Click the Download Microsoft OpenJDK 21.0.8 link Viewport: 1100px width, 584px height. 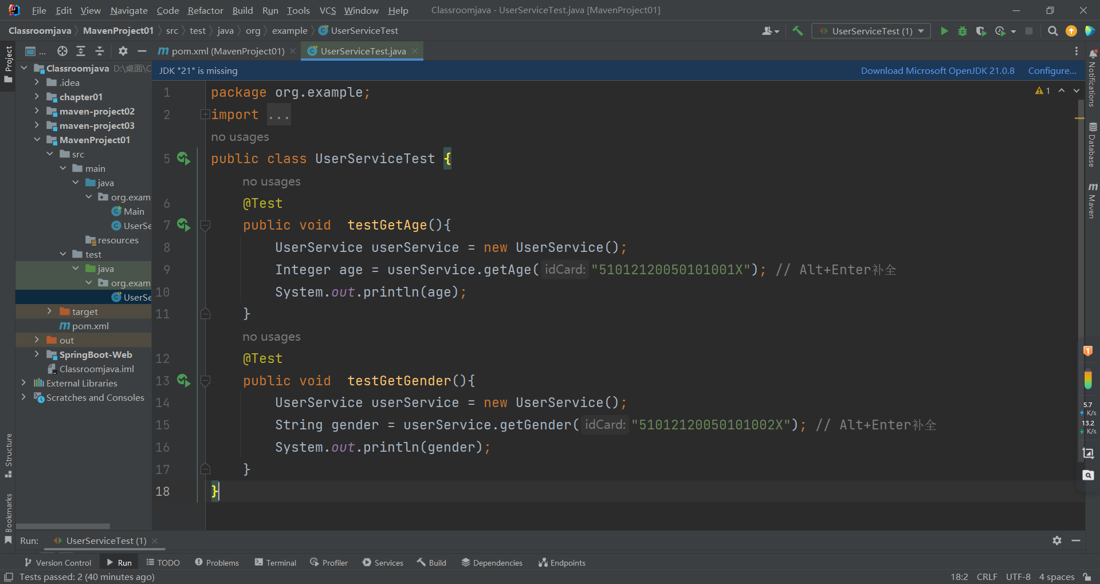coord(937,70)
